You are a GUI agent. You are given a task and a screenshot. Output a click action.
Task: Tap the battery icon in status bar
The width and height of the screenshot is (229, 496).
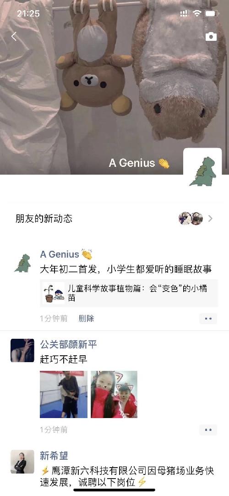click(212, 14)
